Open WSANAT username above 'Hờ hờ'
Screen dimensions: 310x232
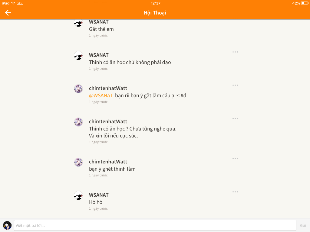99,195
